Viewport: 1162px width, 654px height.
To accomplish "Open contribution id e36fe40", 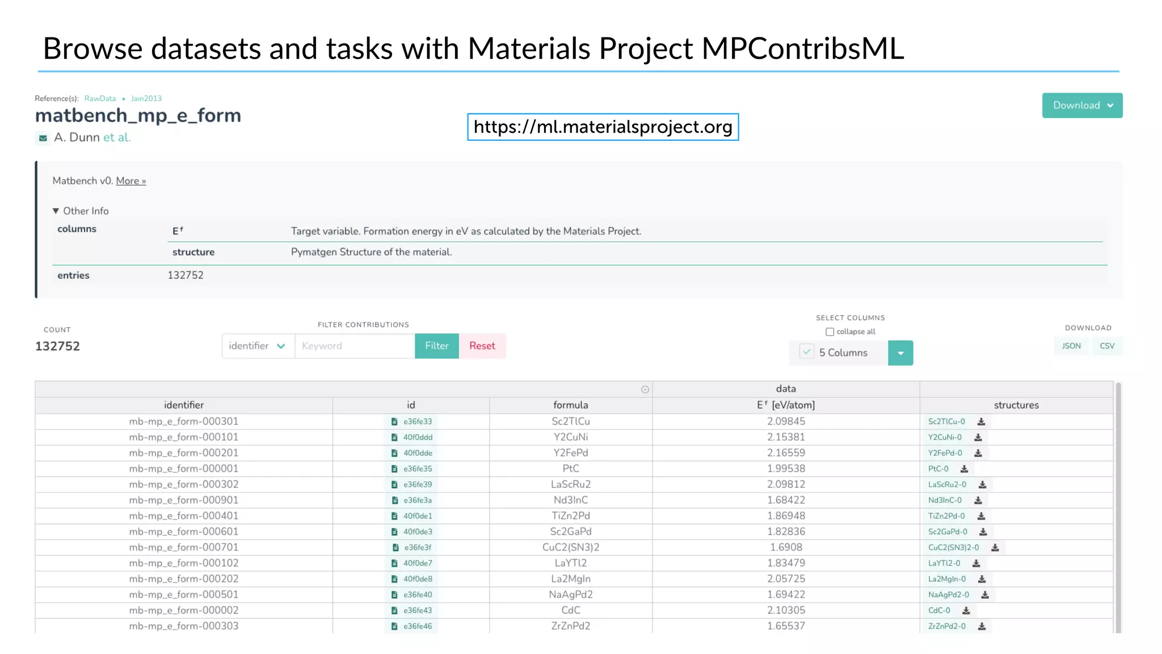I will [x=418, y=595].
